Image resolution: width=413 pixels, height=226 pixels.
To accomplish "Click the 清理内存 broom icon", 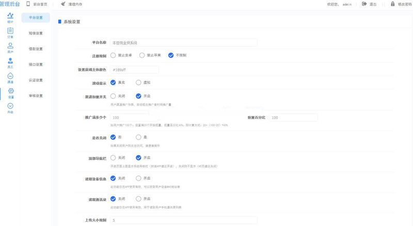I will pyautogui.click(x=63, y=4).
